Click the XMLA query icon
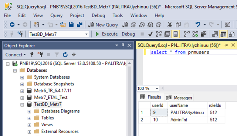Screen dimensions: 237x136 [x=150, y=24]
